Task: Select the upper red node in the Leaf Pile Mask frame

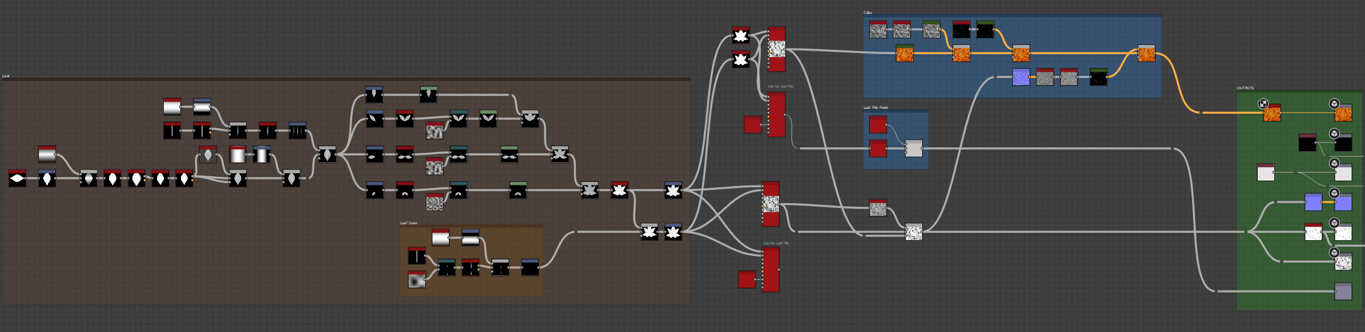Action: pos(878,125)
